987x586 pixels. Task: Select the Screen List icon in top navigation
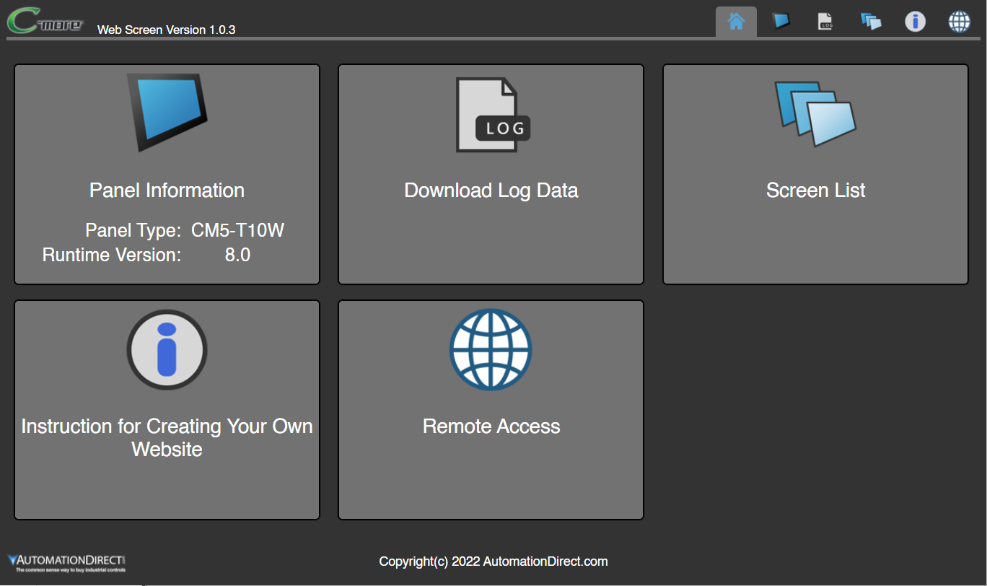pos(871,22)
